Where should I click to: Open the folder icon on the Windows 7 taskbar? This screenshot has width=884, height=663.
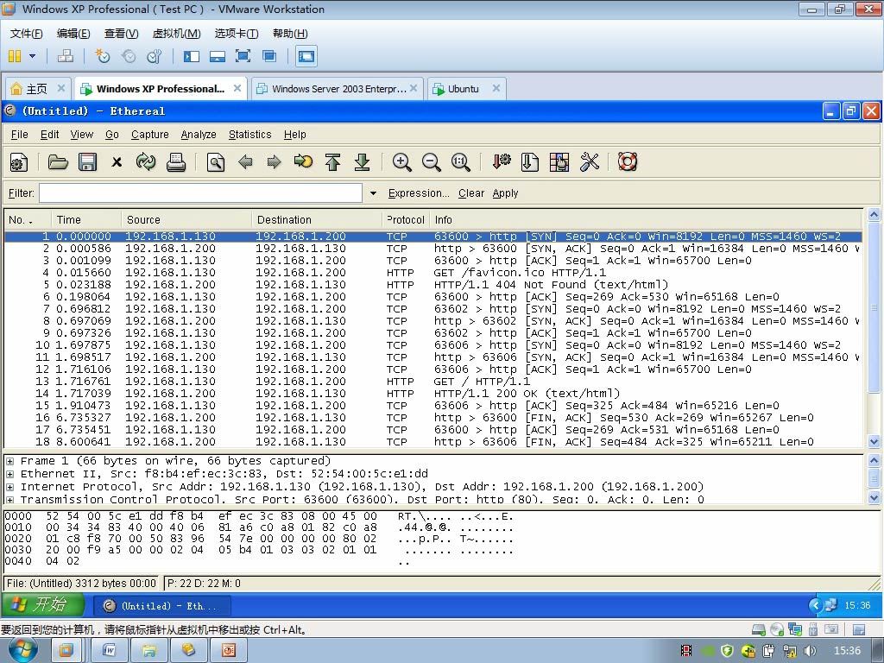(148, 651)
